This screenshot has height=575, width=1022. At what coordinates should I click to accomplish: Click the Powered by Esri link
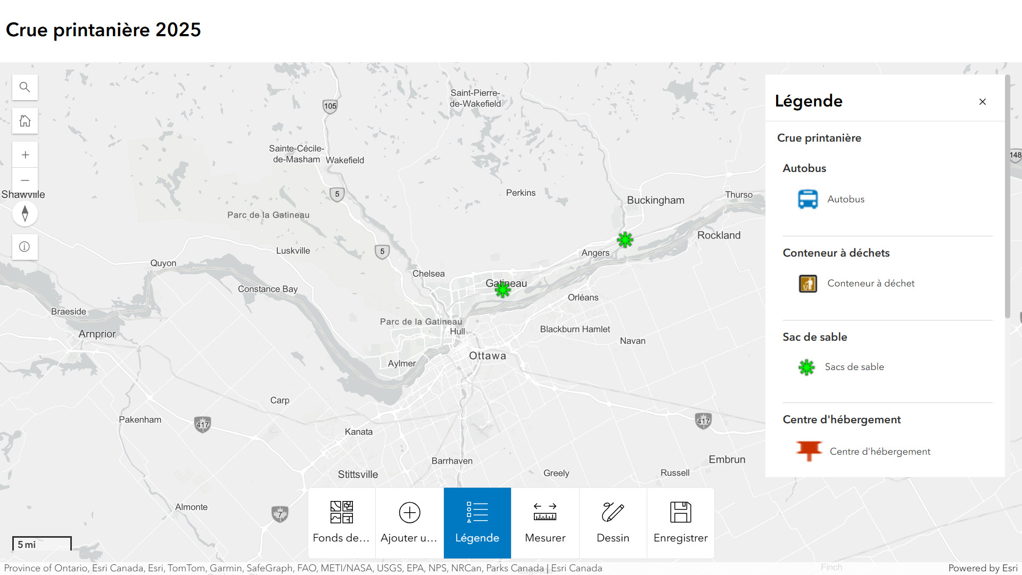[982, 568]
